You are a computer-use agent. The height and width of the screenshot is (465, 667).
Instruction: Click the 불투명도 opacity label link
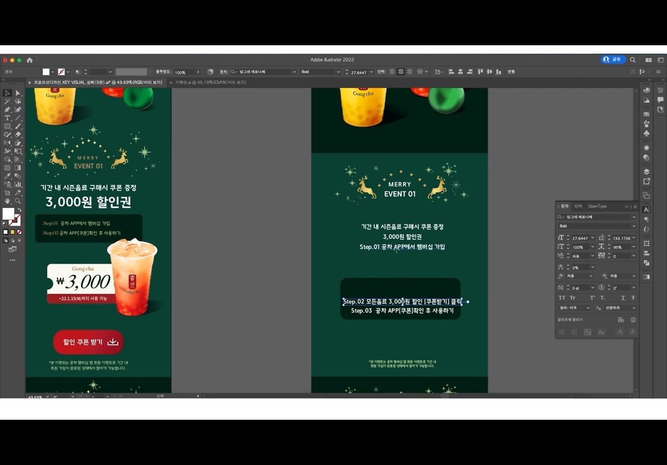pyautogui.click(x=164, y=72)
